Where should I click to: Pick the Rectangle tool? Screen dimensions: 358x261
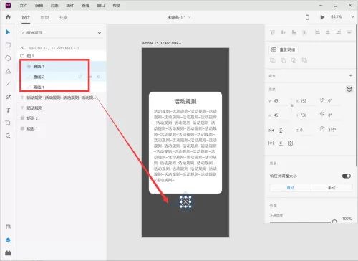[x=8, y=45]
